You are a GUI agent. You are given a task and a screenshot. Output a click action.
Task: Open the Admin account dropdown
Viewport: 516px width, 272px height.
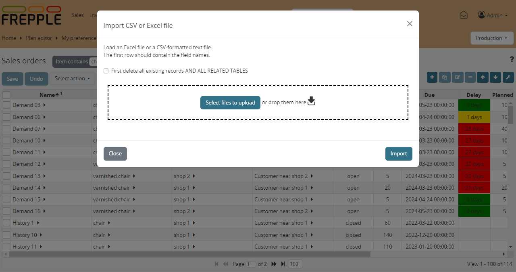[x=492, y=15]
